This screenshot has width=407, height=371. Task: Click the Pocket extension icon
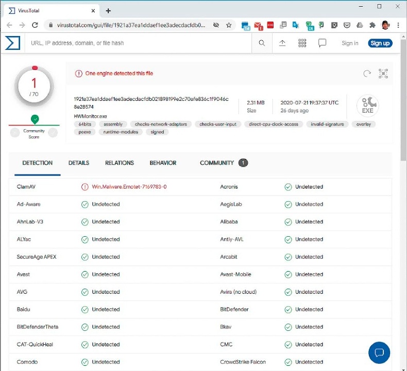tap(347, 25)
